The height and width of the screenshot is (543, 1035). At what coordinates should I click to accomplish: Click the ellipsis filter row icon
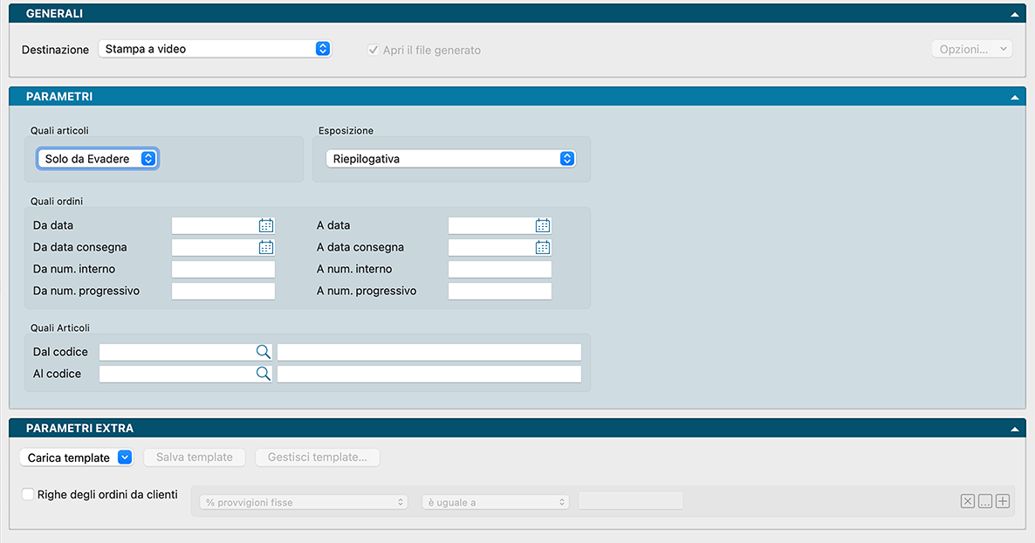[x=984, y=501]
